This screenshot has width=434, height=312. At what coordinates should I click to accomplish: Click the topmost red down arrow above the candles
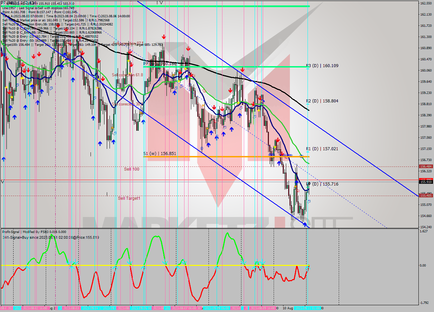click(x=164, y=37)
